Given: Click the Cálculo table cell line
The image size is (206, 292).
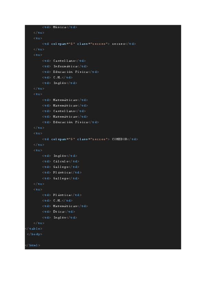Looking at the screenshot, I should (61, 161).
